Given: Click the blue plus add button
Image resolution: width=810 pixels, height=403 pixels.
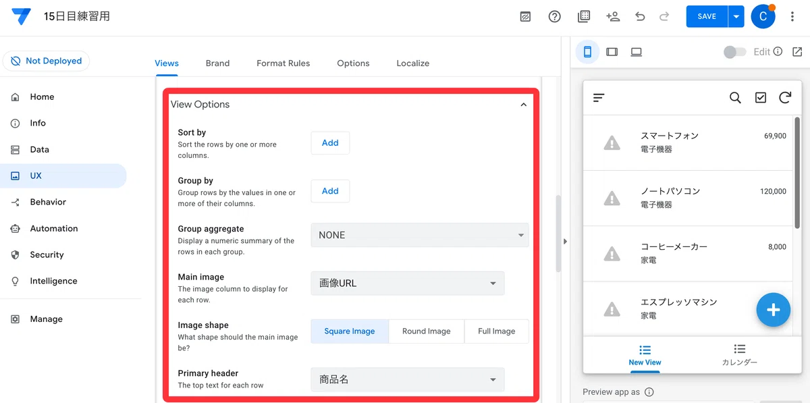Looking at the screenshot, I should coord(774,310).
